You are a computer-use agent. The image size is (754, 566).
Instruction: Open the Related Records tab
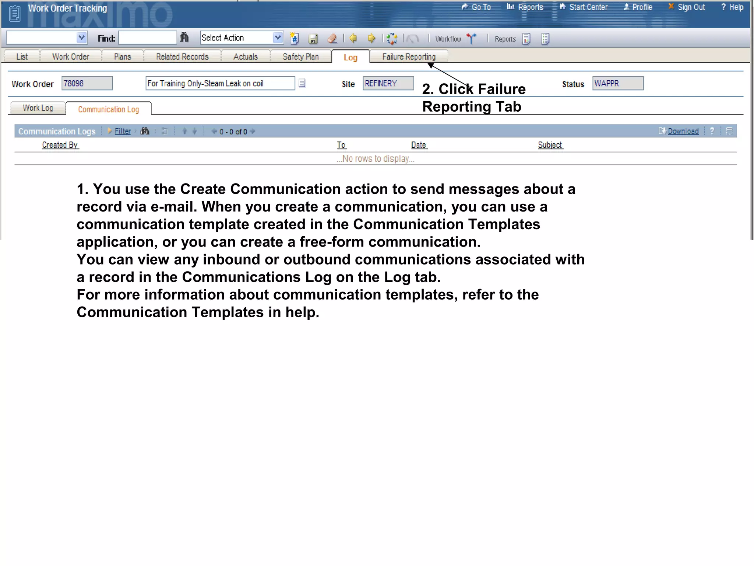click(182, 56)
